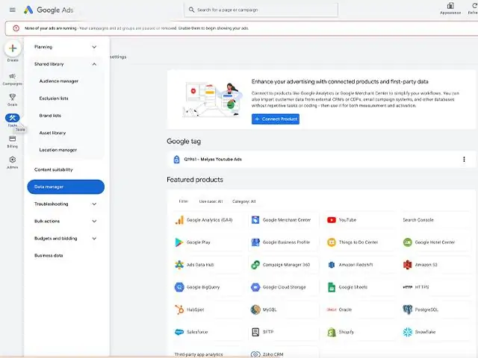Expand the Troubleshooting section
This screenshot has width=478, height=358.
point(94,204)
